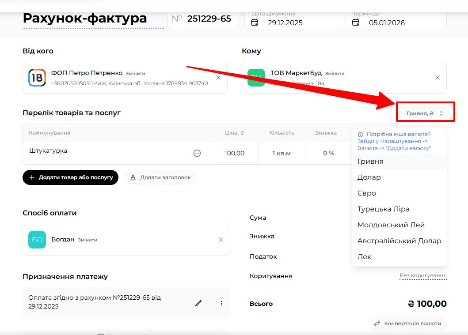Choose Євро in the currency list

(x=366, y=193)
